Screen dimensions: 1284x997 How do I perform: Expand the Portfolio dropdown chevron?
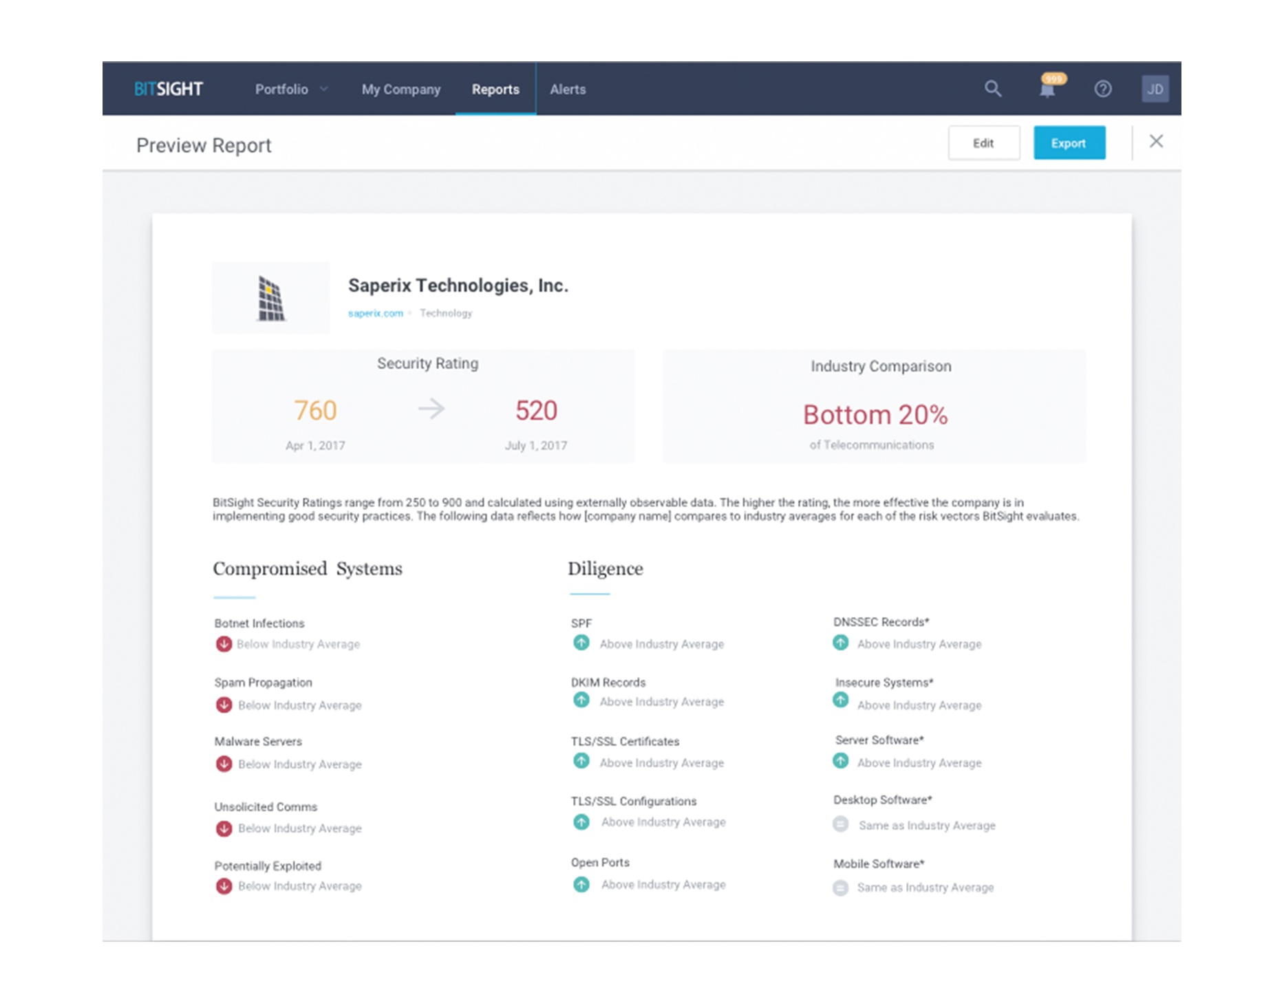[323, 89]
